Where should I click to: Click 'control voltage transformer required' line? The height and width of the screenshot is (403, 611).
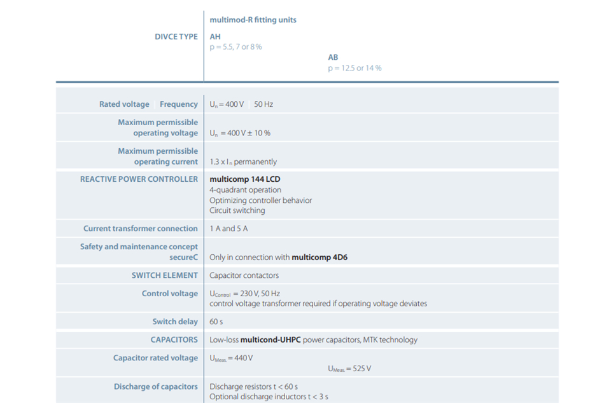click(x=318, y=304)
